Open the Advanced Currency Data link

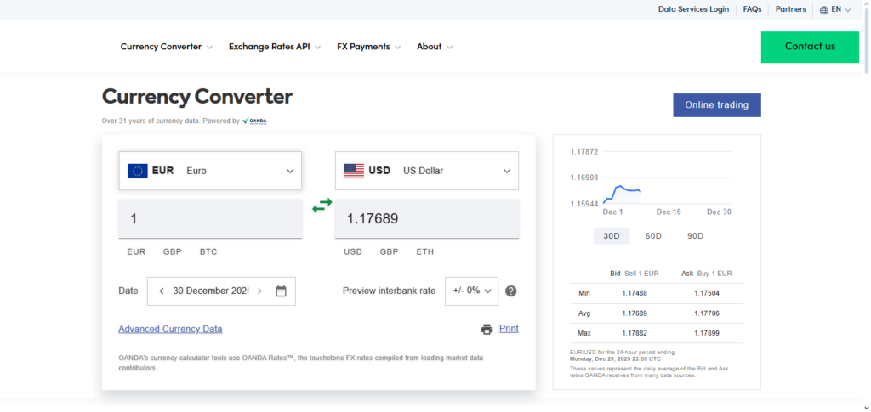(170, 329)
